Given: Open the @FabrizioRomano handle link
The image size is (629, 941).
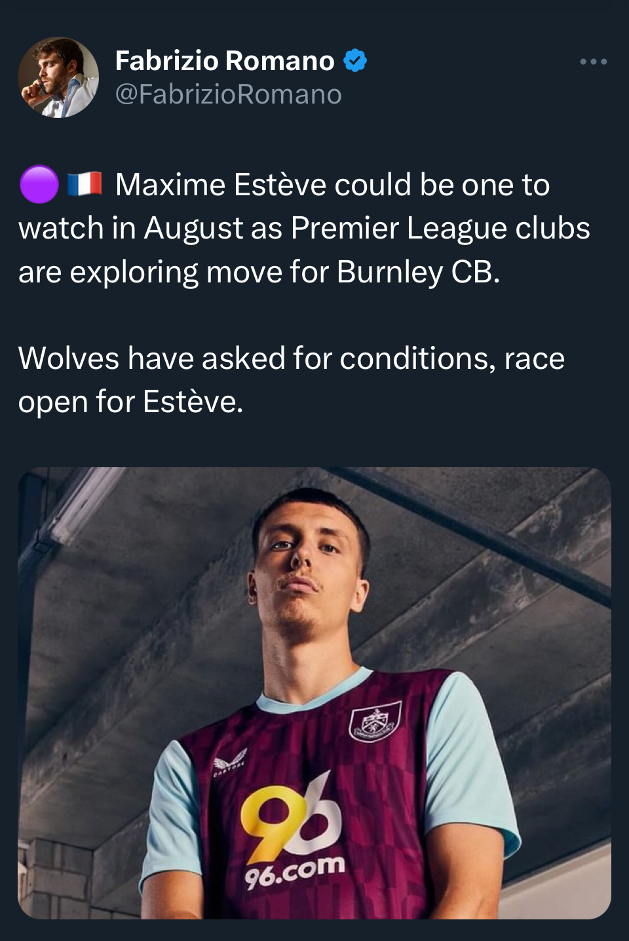Looking at the screenshot, I should click(228, 94).
